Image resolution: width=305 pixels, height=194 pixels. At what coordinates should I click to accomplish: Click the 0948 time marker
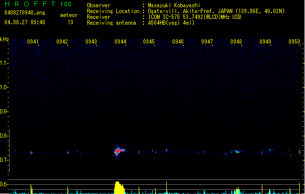click(x=236, y=42)
